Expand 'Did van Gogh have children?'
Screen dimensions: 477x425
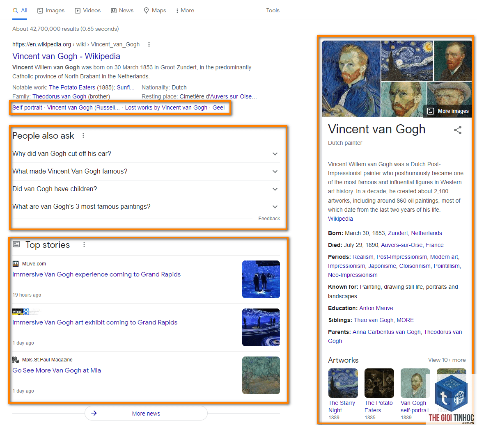[146, 189]
